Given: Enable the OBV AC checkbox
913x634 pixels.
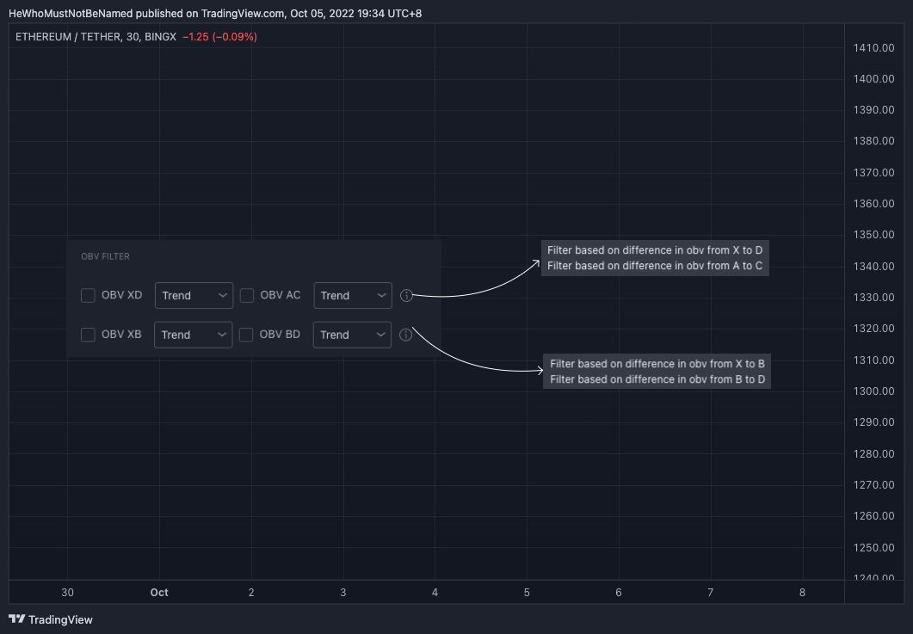Looking at the screenshot, I should (247, 295).
